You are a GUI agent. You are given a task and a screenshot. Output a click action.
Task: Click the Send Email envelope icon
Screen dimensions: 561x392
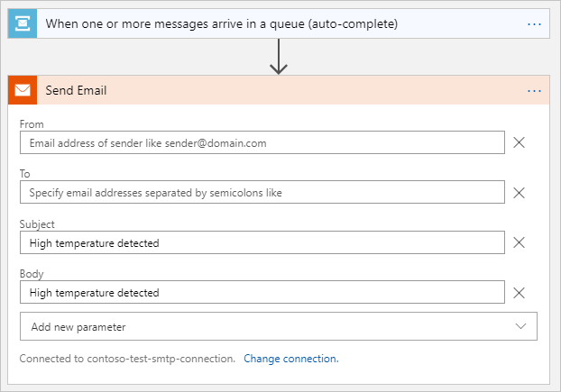pyautogui.click(x=23, y=90)
